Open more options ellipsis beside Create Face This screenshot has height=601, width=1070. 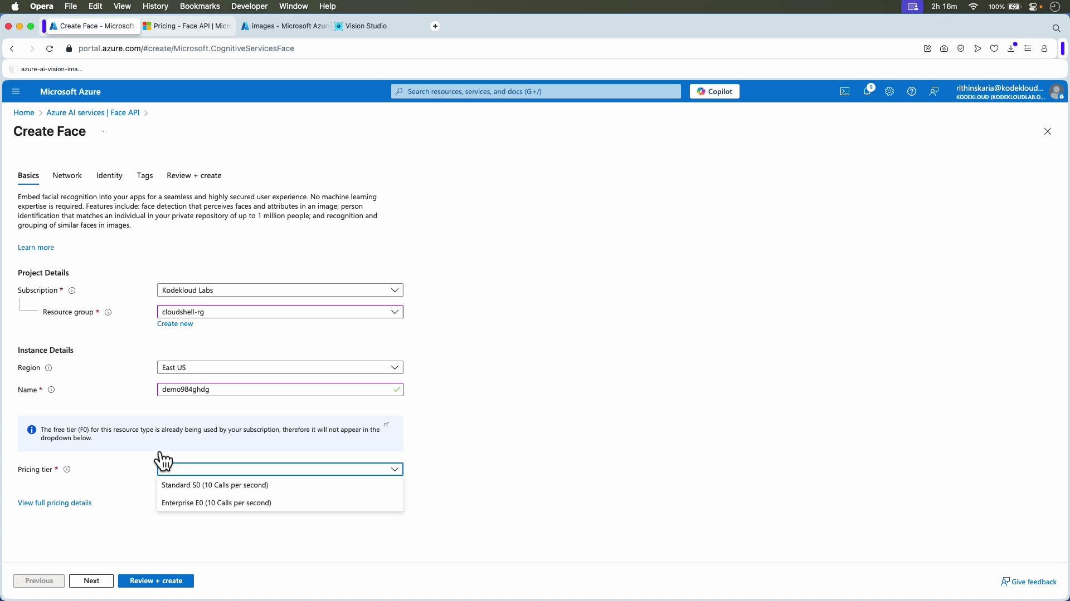104,132
